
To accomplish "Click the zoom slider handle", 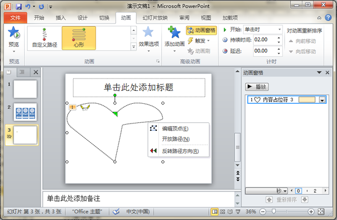I will pyautogui.click(x=274, y=212).
